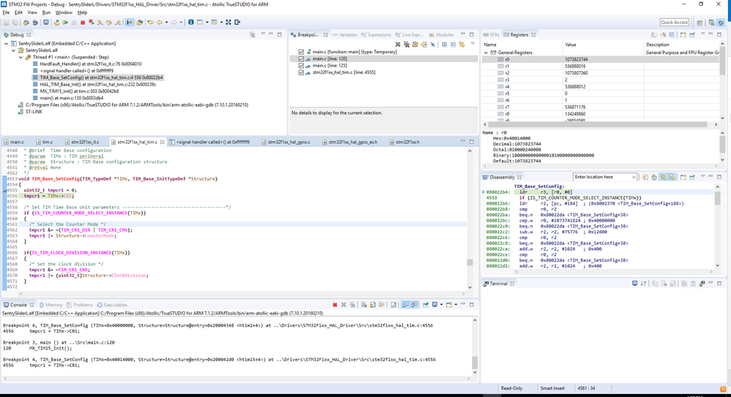Click the Quick Access box
Image resolution: width=731 pixels, height=397 pixels.
coord(675,23)
